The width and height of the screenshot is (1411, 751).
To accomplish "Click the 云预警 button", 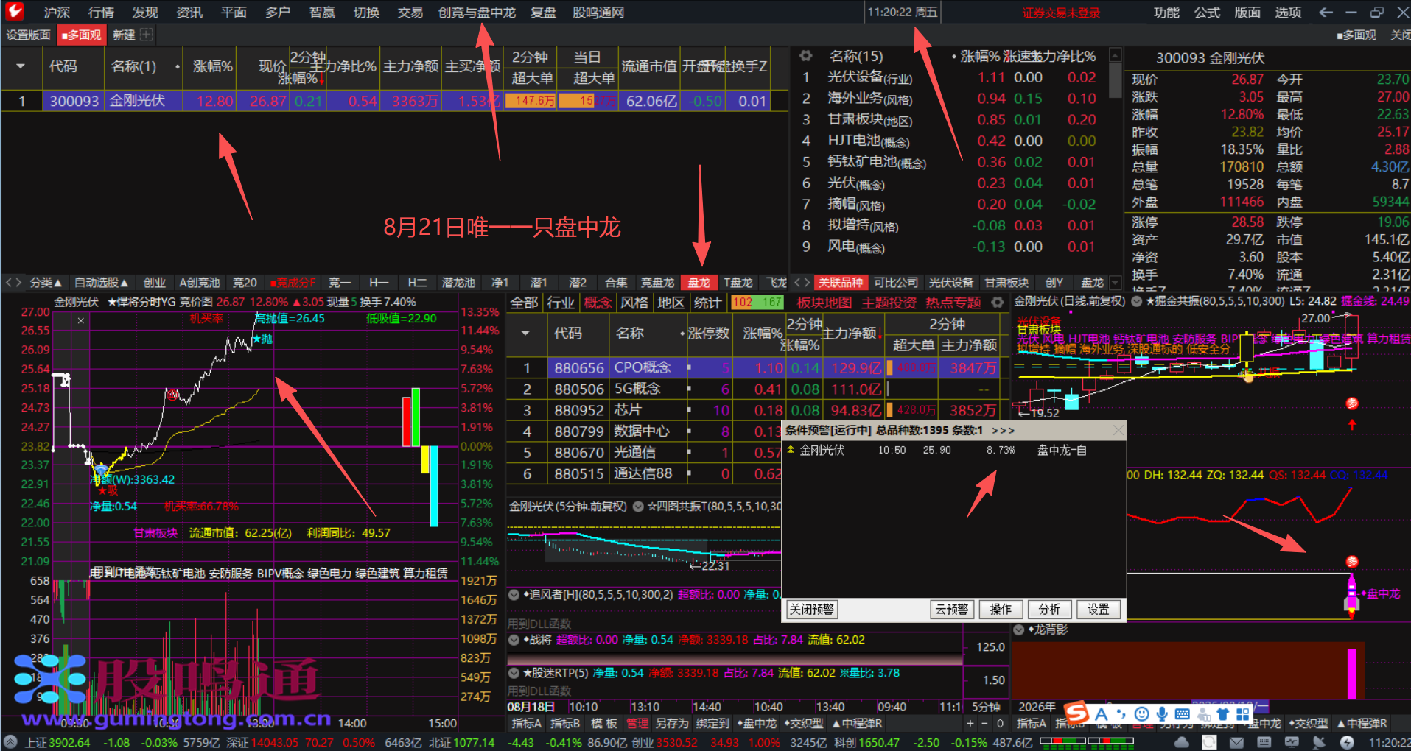I will pos(952,610).
